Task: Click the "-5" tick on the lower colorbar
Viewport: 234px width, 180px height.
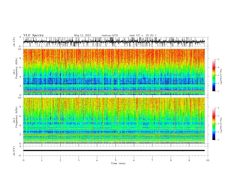Action: (218, 124)
